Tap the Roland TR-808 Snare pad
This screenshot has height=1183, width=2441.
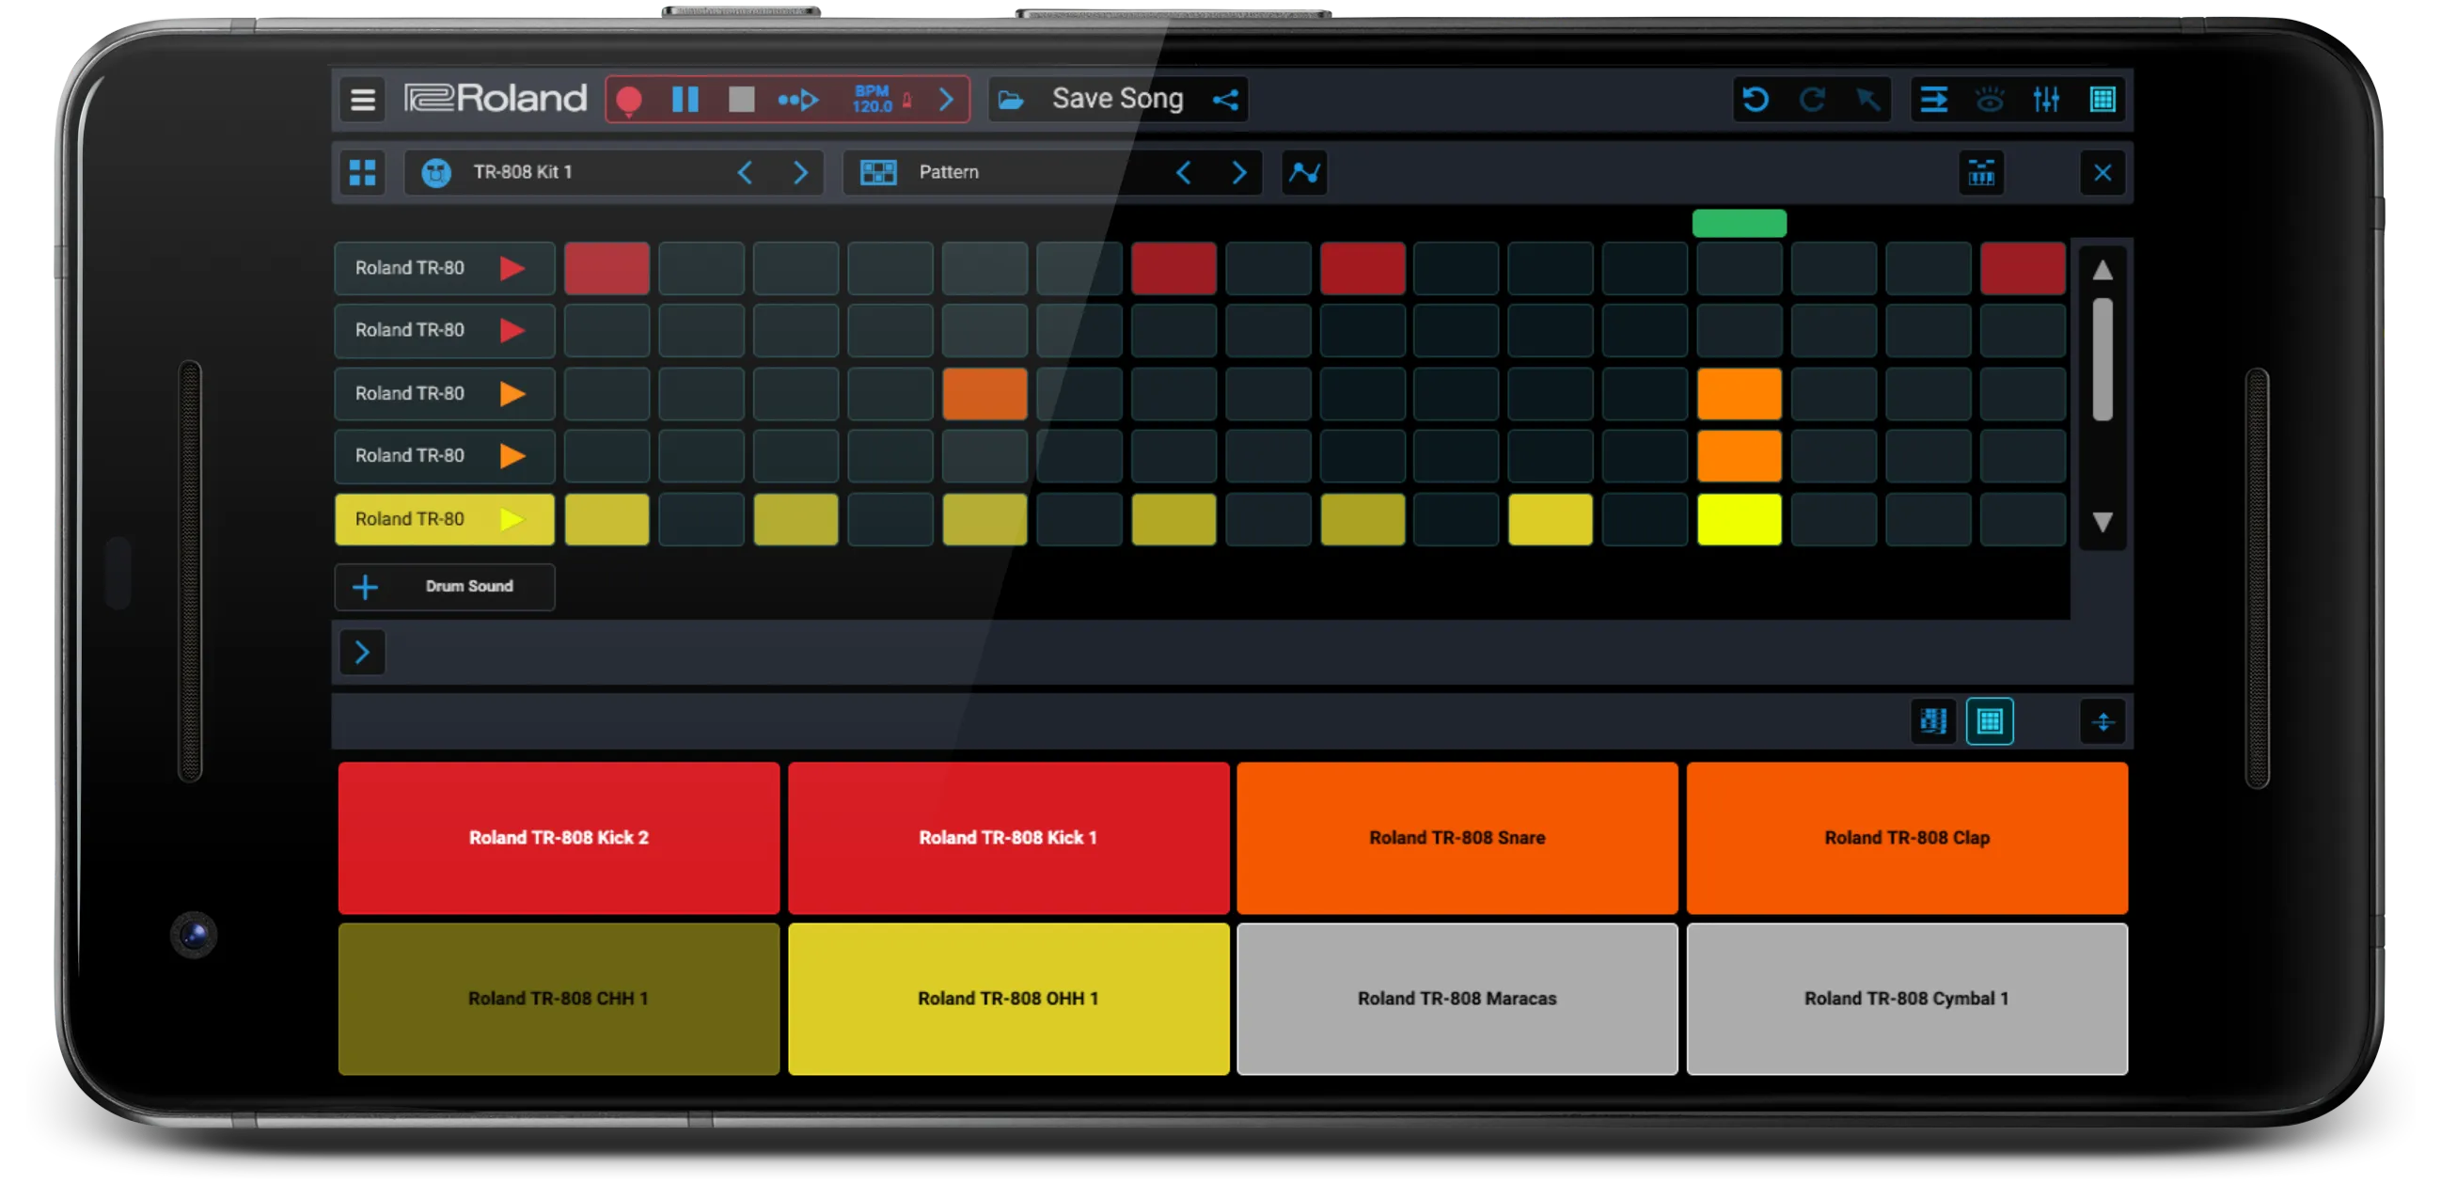click(x=1457, y=838)
